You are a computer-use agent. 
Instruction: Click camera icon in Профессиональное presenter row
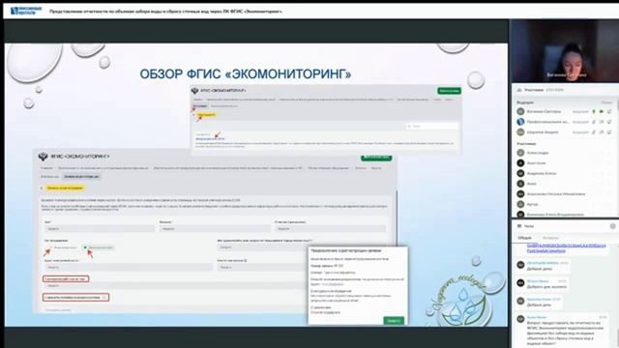tap(602, 122)
